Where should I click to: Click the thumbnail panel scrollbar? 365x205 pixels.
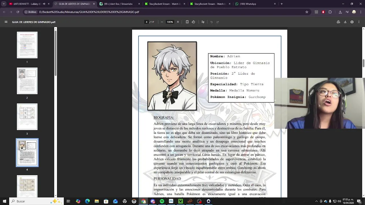56,53
